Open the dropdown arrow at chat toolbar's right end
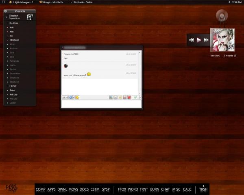Screen dimensions: 244x195 (140, 97)
